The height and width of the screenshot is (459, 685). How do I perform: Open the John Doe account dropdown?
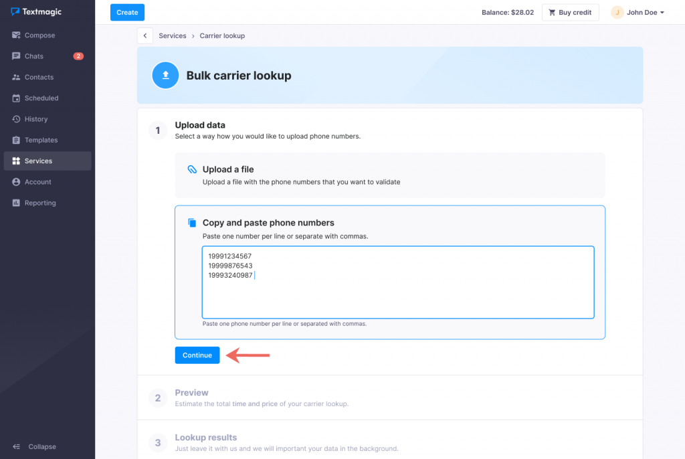[x=638, y=12]
